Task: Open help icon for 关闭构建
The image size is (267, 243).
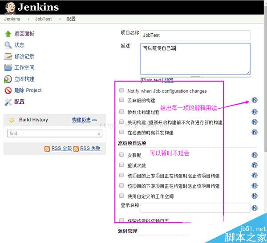Action: tap(255, 122)
